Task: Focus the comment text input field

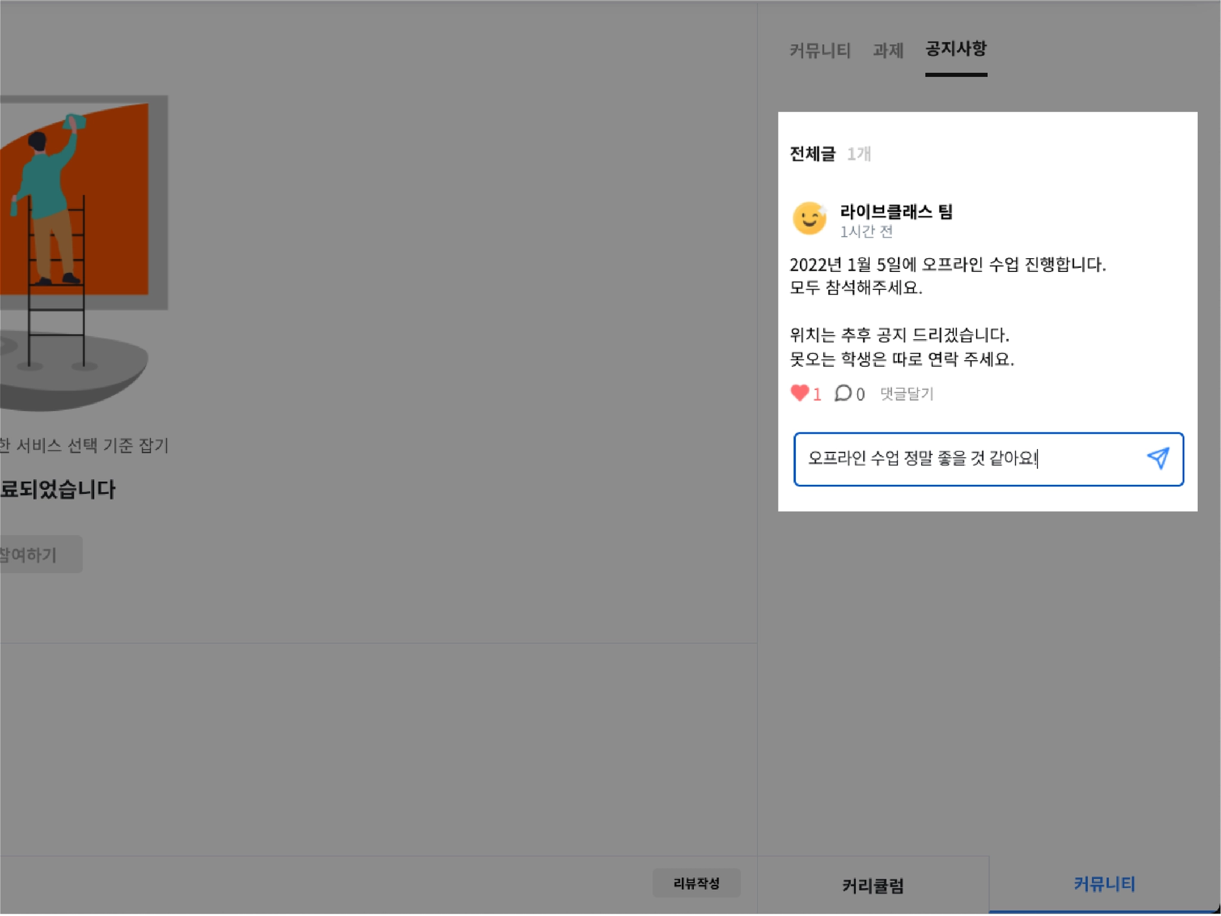Action: pos(966,459)
